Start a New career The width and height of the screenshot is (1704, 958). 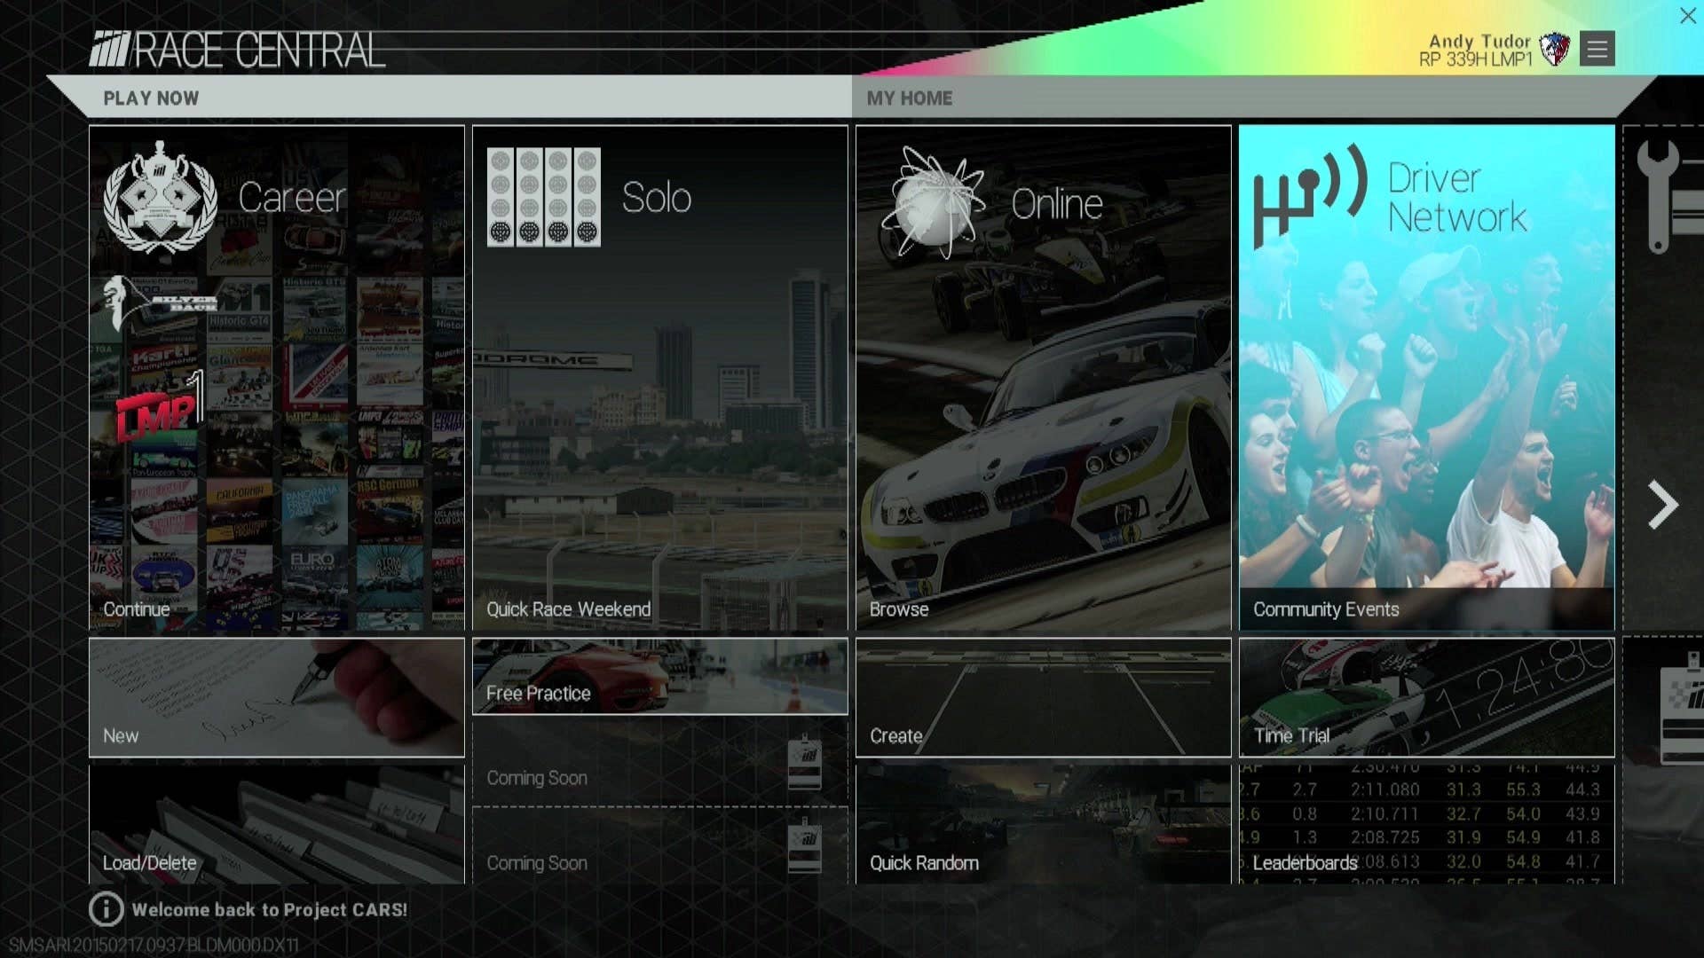[276, 697]
